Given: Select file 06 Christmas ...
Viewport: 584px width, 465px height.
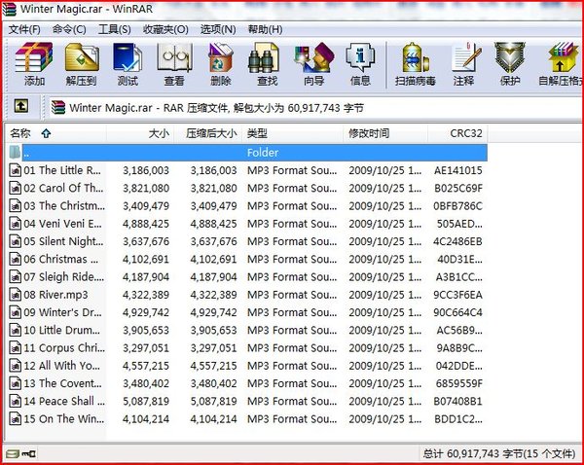Looking at the screenshot, I should (x=247, y=259).
